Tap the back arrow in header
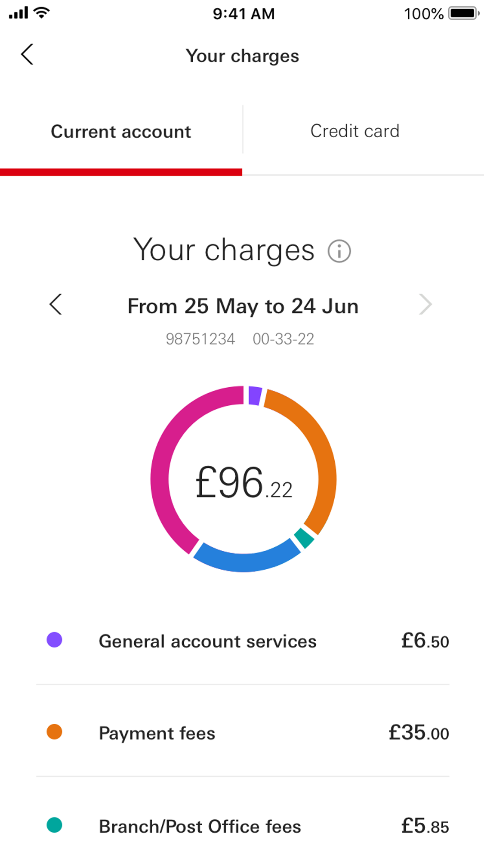The width and height of the screenshot is (484, 861). click(27, 55)
